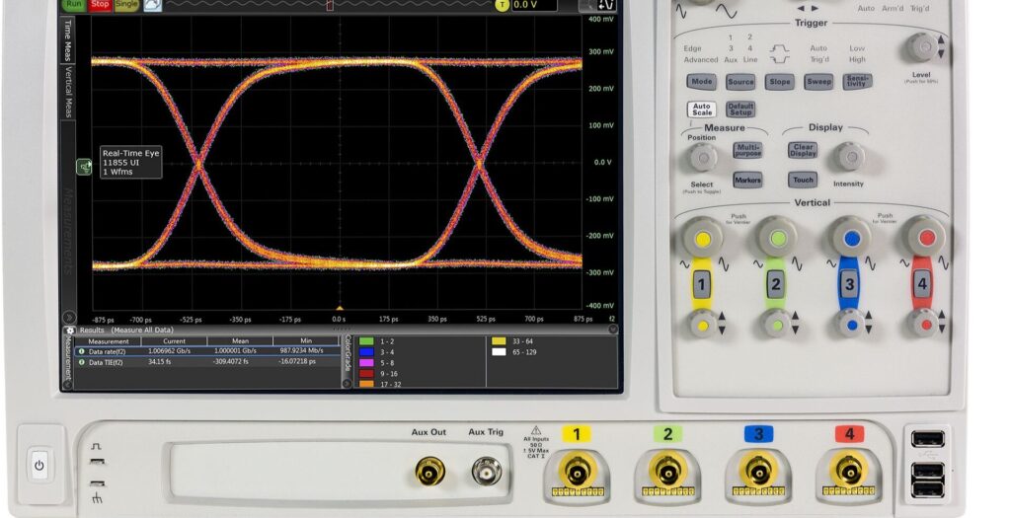Toggle channel 2 green button

pyautogui.click(x=776, y=284)
